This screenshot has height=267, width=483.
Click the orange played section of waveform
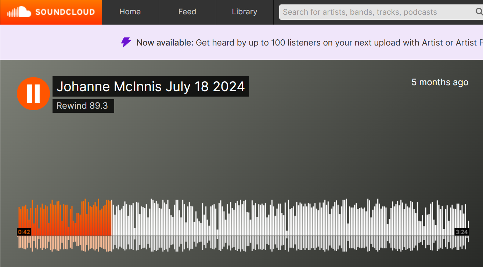click(x=64, y=219)
